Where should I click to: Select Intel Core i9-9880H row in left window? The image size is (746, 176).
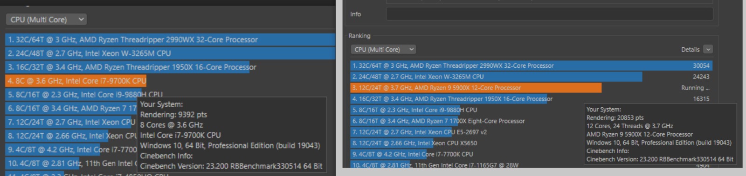84,94
